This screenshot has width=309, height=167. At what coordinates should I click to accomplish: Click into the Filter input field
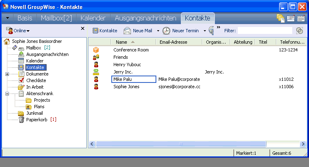(265, 31)
